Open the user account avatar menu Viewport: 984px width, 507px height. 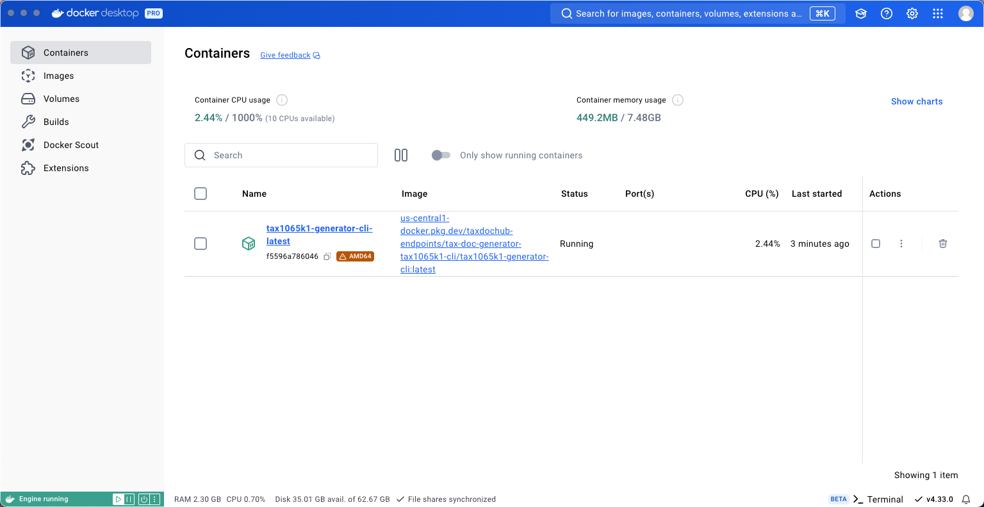pos(965,13)
